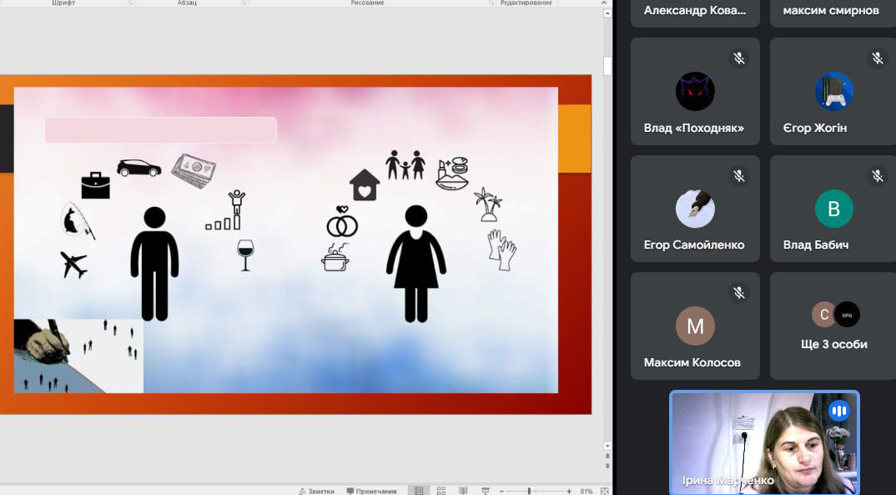The width and height of the screenshot is (896, 495).
Task: Toggle the Примечания comments pane
Action: point(371,491)
